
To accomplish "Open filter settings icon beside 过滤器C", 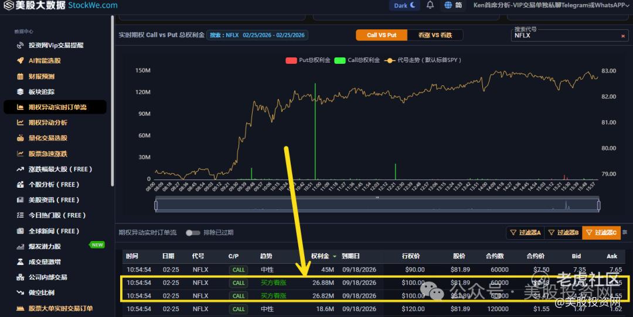I will [x=625, y=232].
